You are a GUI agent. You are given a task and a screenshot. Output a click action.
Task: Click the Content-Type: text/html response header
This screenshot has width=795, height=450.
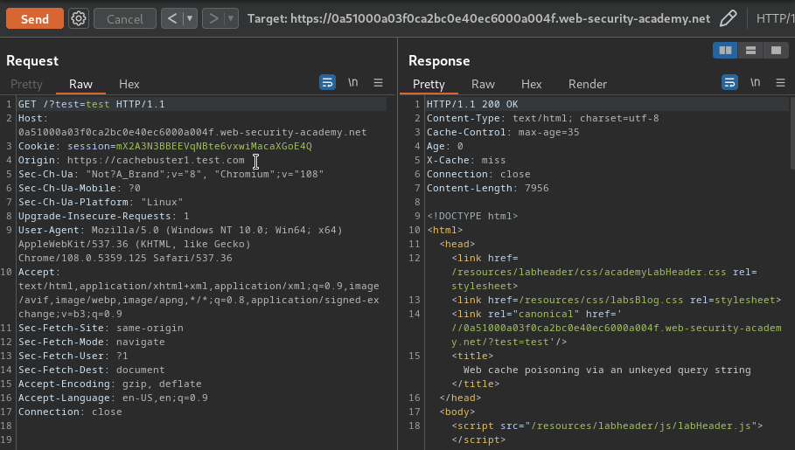pyautogui.click(x=542, y=118)
